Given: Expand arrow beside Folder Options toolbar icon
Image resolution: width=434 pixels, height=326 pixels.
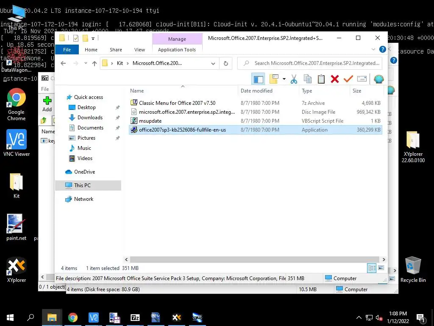Looking at the screenshot, I should tap(284, 79).
